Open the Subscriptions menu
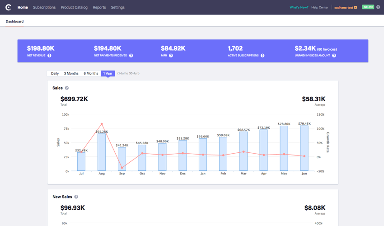The image size is (384, 226). [x=44, y=7]
